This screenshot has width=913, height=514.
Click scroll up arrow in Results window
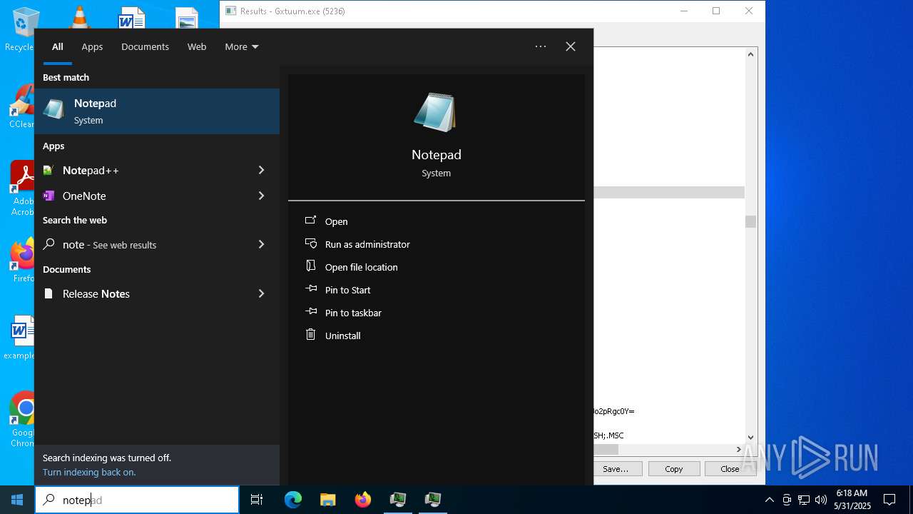click(x=750, y=54)
